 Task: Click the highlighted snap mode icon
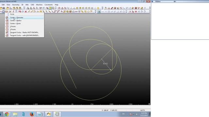tap(99, 12)
